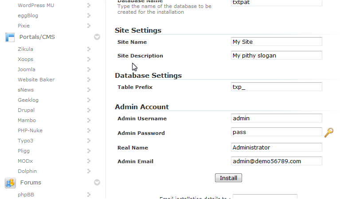The height and width of the screenshot is (199, 344).
Task: Open the WordPress MU script link
Action: click(36, 5)
